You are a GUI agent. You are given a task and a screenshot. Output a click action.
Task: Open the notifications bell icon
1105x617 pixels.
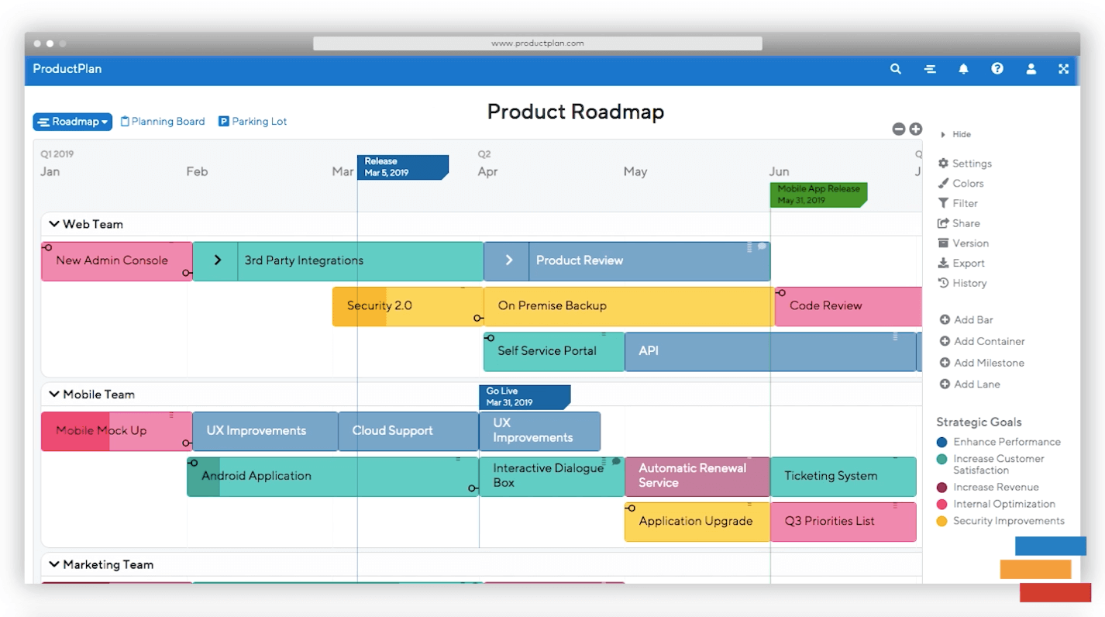pyautogui.click(x=963, y=69)
